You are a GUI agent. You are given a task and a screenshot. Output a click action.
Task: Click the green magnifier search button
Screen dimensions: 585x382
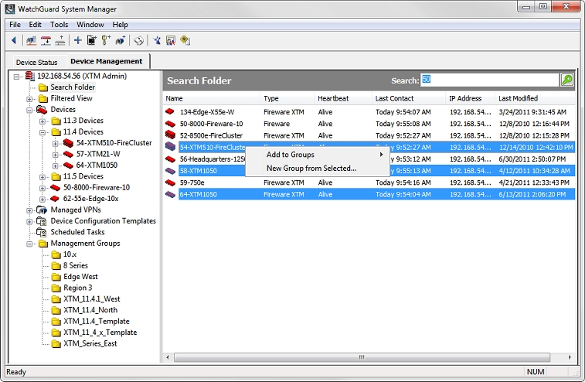567,80
